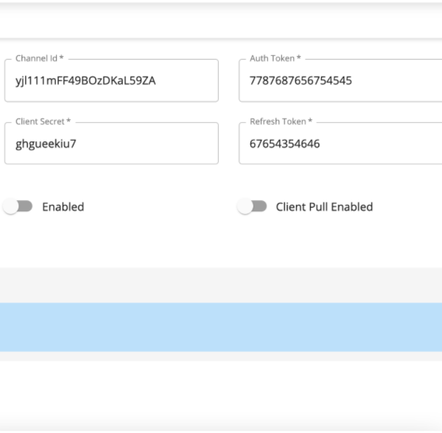Click the text ghgueekiu7
This screenshot has width=442, height=433.
pos(46,144)
